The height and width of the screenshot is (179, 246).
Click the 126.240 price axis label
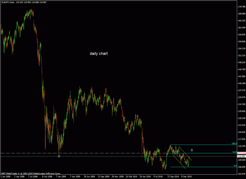[x=242, y=118]
